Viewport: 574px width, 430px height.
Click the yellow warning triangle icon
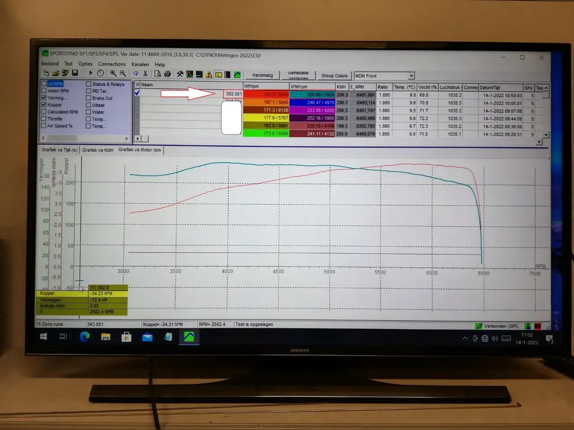[x=209, y=75]
